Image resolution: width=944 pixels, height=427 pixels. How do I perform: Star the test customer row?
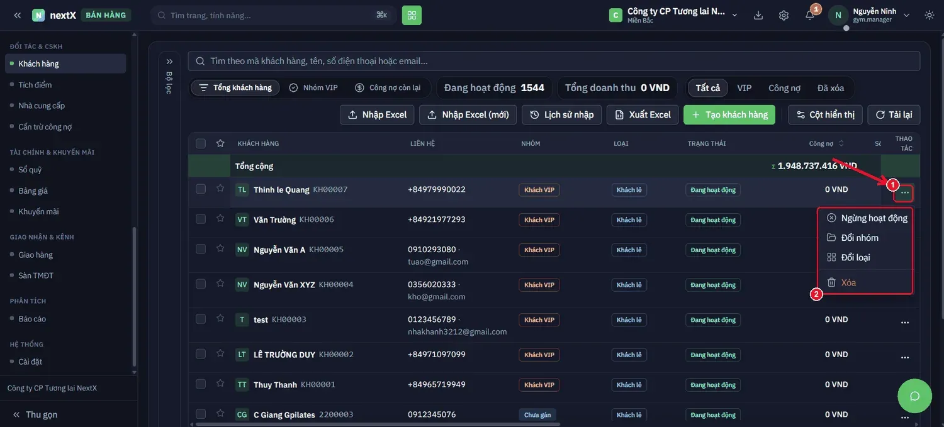coord(220,319)
